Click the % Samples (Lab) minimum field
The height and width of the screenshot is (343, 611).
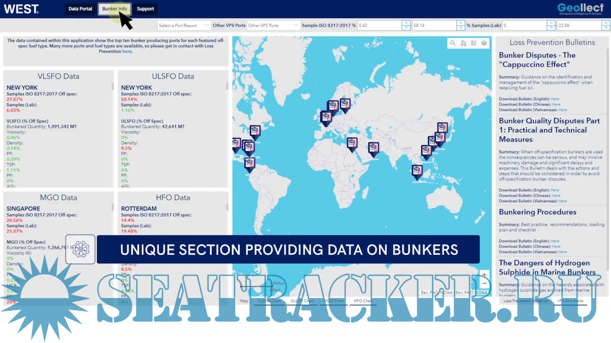(524, 25)
